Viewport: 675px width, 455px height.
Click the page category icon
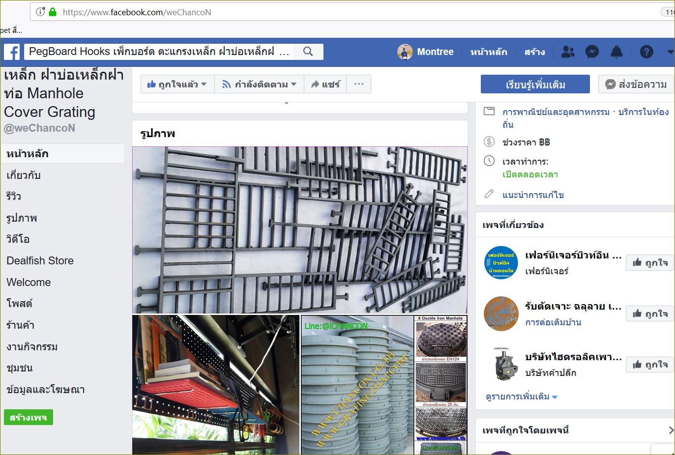pyautogui.click(x=489, y=111)
